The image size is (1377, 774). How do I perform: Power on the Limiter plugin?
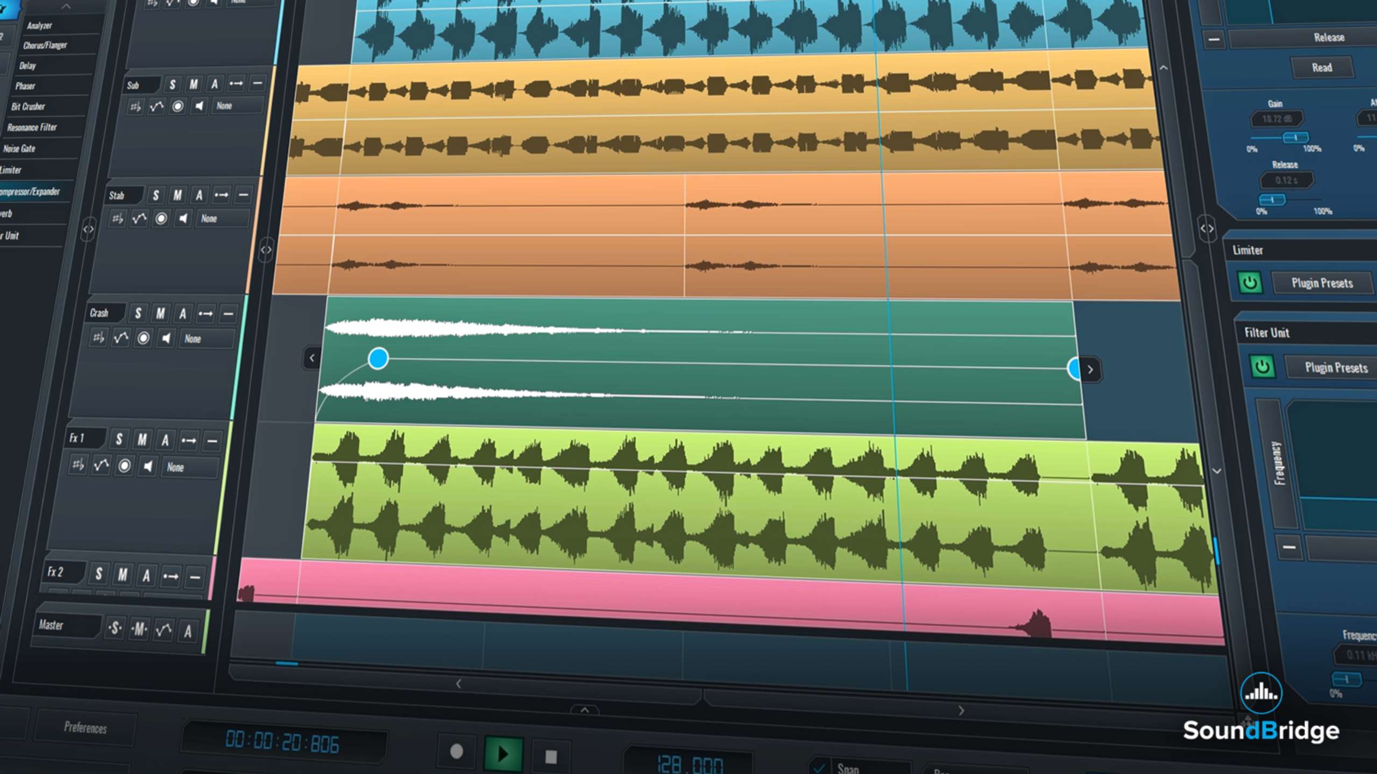[x=1250, y=283]
